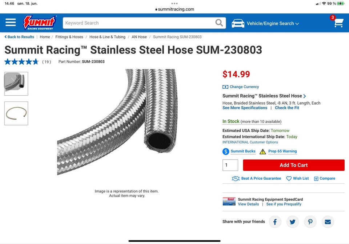
Task: Open See More Specifications link
Action: click(x=245, y=108)
